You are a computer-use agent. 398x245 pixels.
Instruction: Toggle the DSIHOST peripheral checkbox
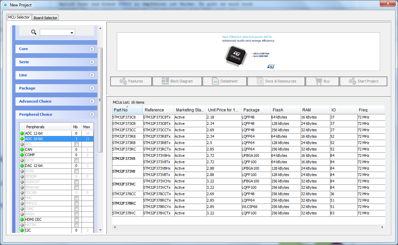click(76, 182)
